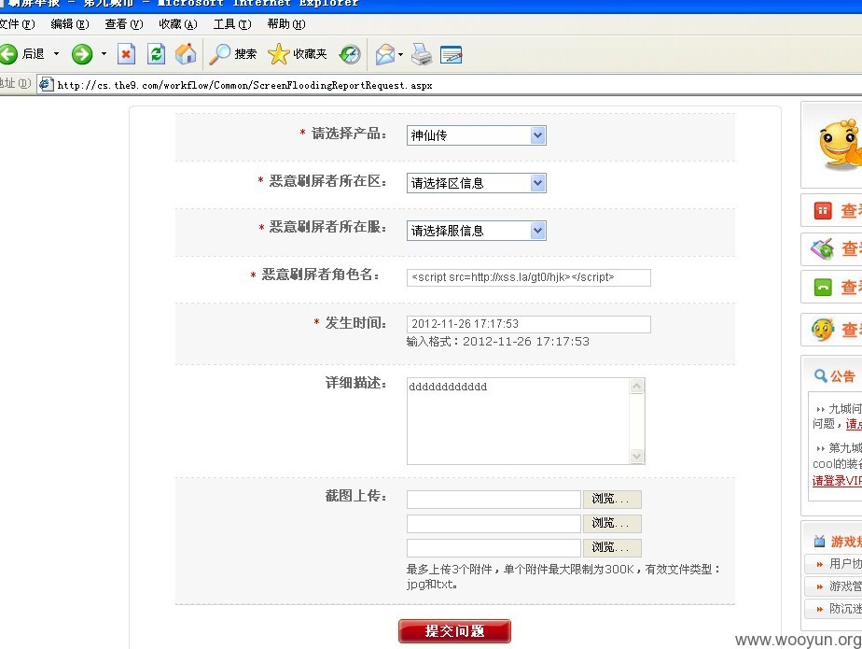Click the red X Stop icon
The image size is (862, 649).
[127, 54]
